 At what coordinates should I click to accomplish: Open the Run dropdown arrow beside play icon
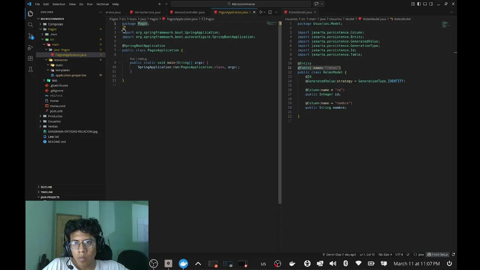click(x=265, y=12)
